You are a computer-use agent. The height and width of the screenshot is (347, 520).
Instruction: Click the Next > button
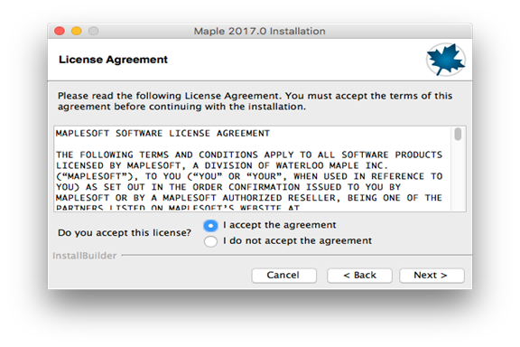pyautogui.click(x=432, y=276)
